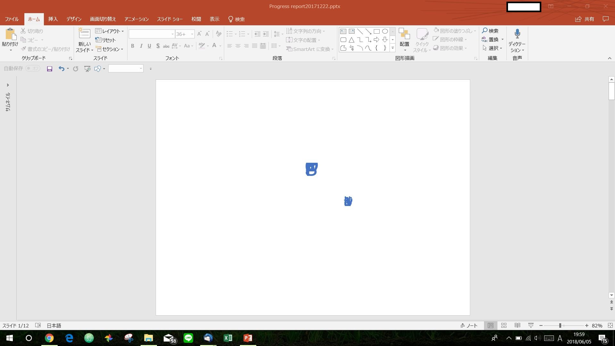
Task: Open font name combo box
Action: (152, 34)
